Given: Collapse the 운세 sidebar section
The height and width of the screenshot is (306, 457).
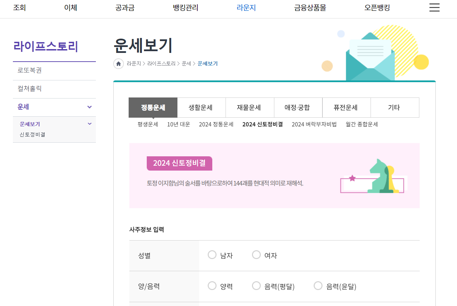Looking at the screenshot, I should (x=89, y=107).
